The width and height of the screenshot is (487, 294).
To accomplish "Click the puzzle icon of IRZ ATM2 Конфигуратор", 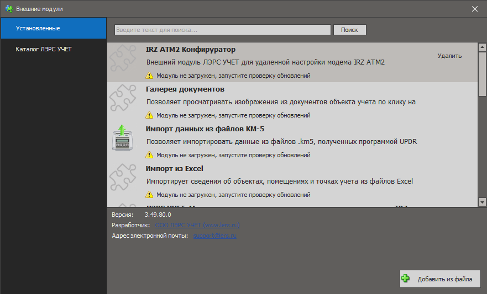I will click(x=121, y=59).
